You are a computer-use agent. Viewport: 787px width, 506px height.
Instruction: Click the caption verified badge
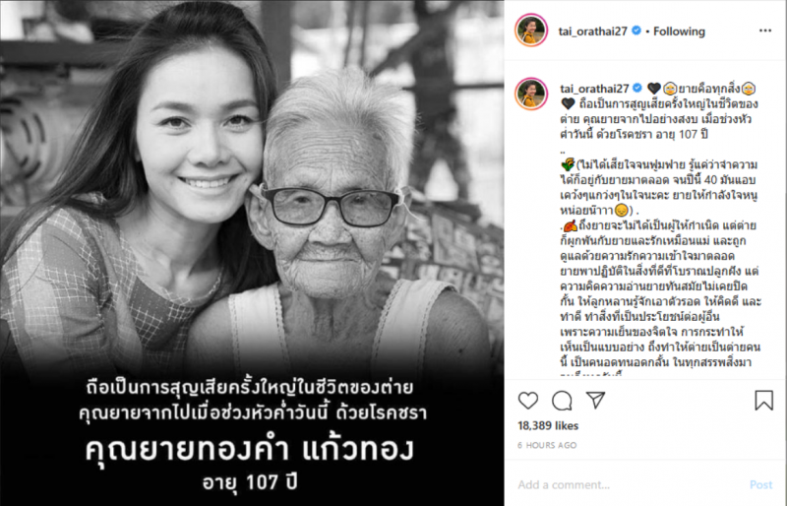point(637,88)
